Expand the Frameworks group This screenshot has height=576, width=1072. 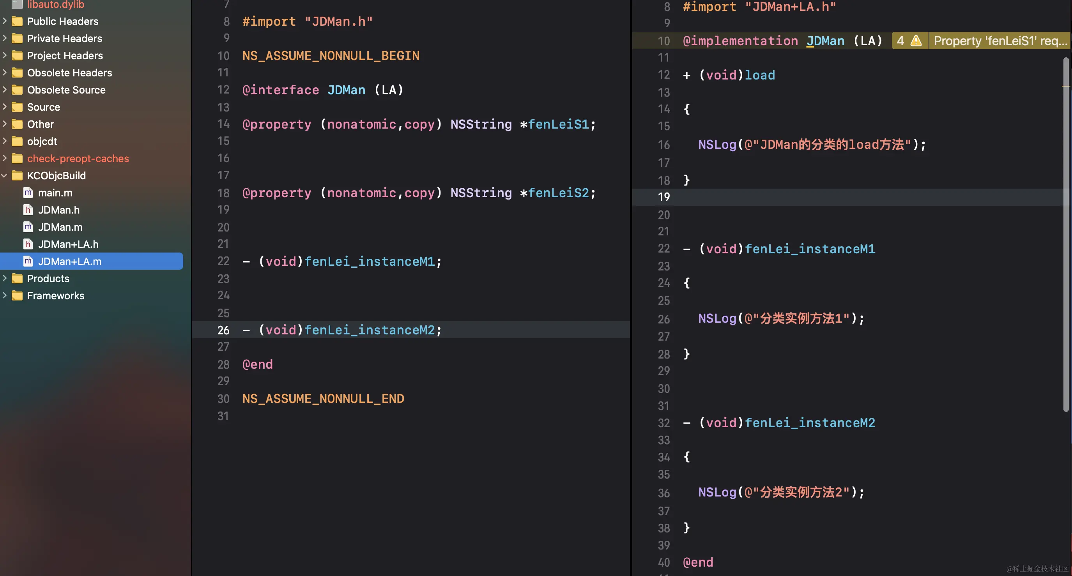click(x=5, y=295)
